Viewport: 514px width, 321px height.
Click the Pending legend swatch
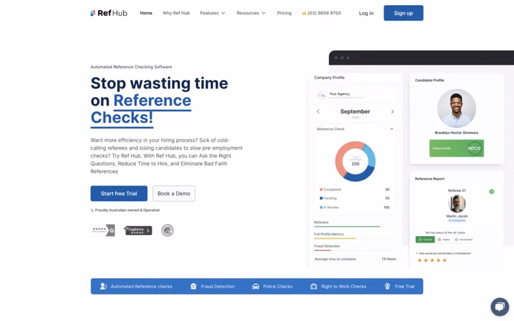tap(321, 198)
